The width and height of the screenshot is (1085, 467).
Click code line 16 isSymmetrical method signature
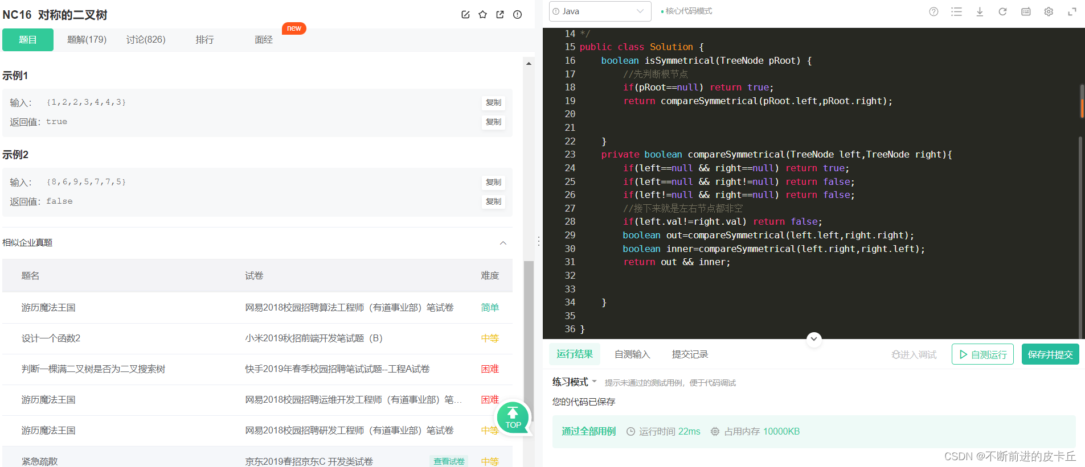tap(706, 60)
